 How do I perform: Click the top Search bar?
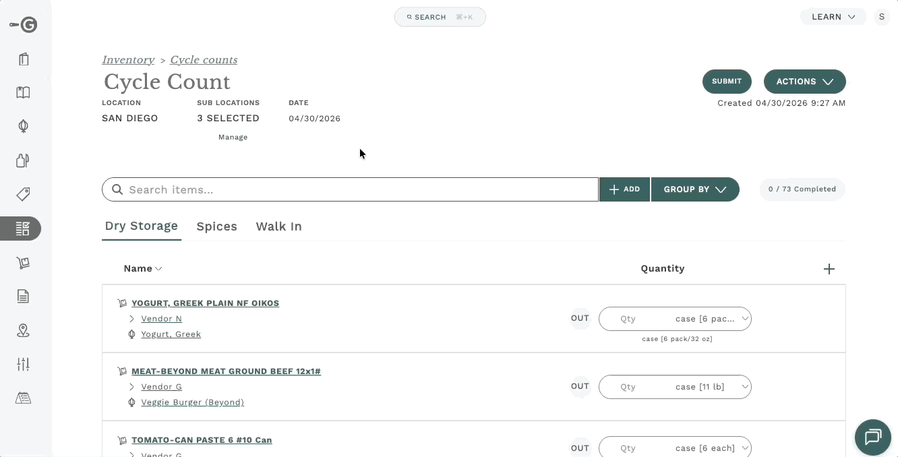pos(440,17)
